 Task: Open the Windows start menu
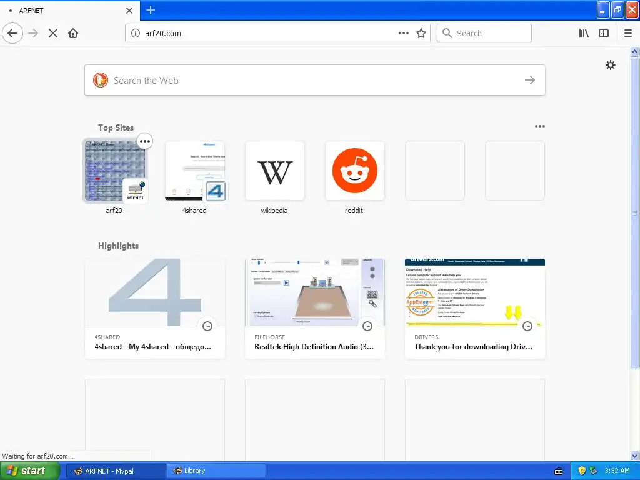pyautogui.click(x=29, y=471)
